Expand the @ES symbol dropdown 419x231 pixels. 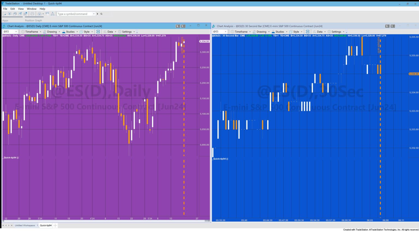16,32
